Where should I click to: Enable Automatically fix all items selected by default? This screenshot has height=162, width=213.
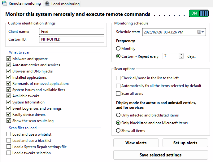coord(118,86)
